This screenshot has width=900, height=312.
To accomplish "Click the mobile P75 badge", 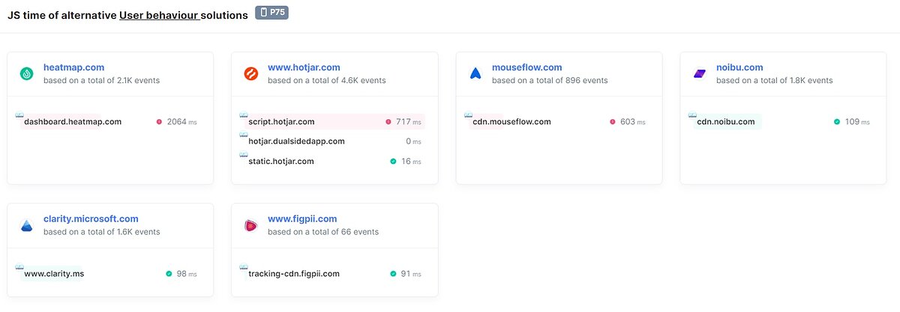I will point(271,13).
